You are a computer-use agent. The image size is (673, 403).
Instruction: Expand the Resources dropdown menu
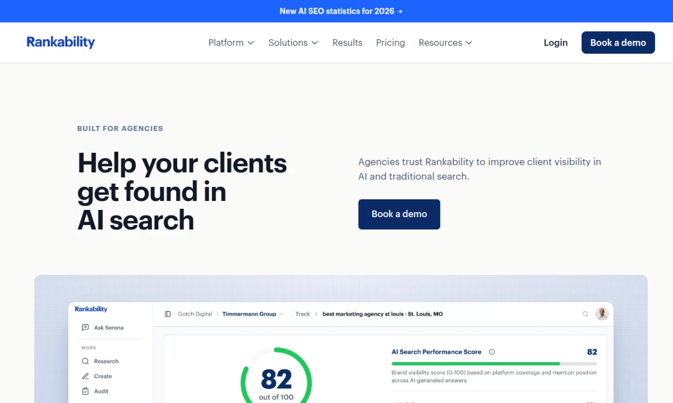click(x=445, y=43)
